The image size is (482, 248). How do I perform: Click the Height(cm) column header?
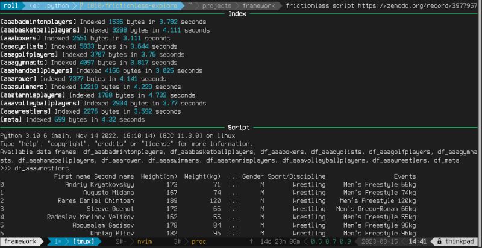[159, 176]
